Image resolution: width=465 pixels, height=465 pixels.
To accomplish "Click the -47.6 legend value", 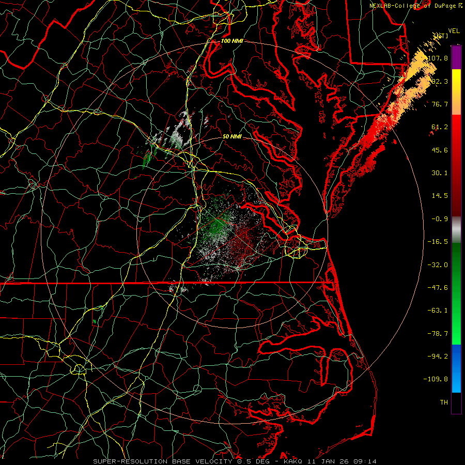I will [x=438, y=288].
